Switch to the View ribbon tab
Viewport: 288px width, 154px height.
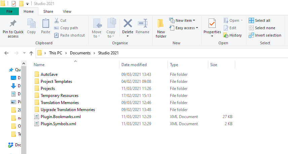tap(67, 11)
